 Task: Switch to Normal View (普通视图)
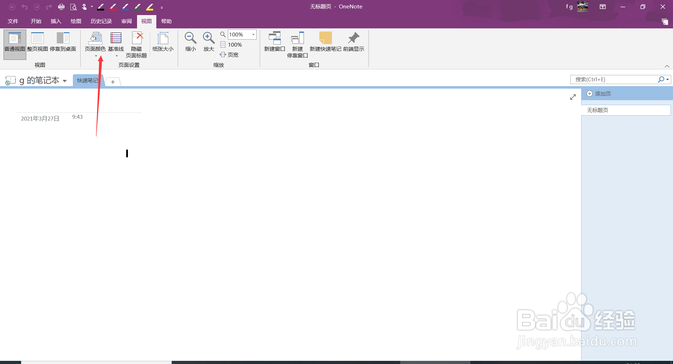point(15,44)
